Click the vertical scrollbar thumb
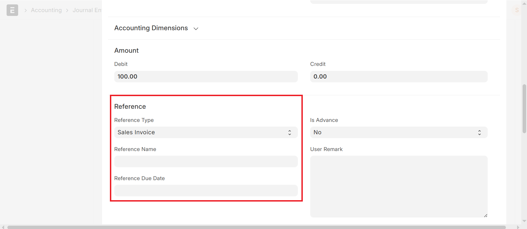The width and height of the screenshot is (527, 229). pyautogui.click(x=524, y=109)
